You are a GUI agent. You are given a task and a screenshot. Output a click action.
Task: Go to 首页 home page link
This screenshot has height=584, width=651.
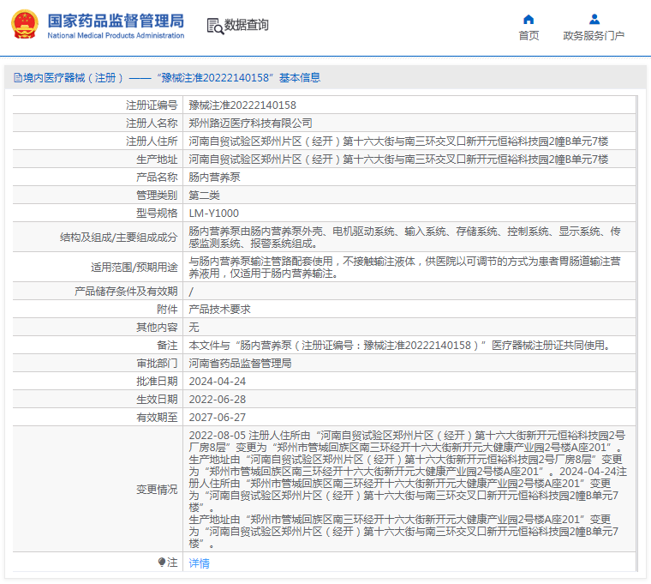(x=529, y=36)
